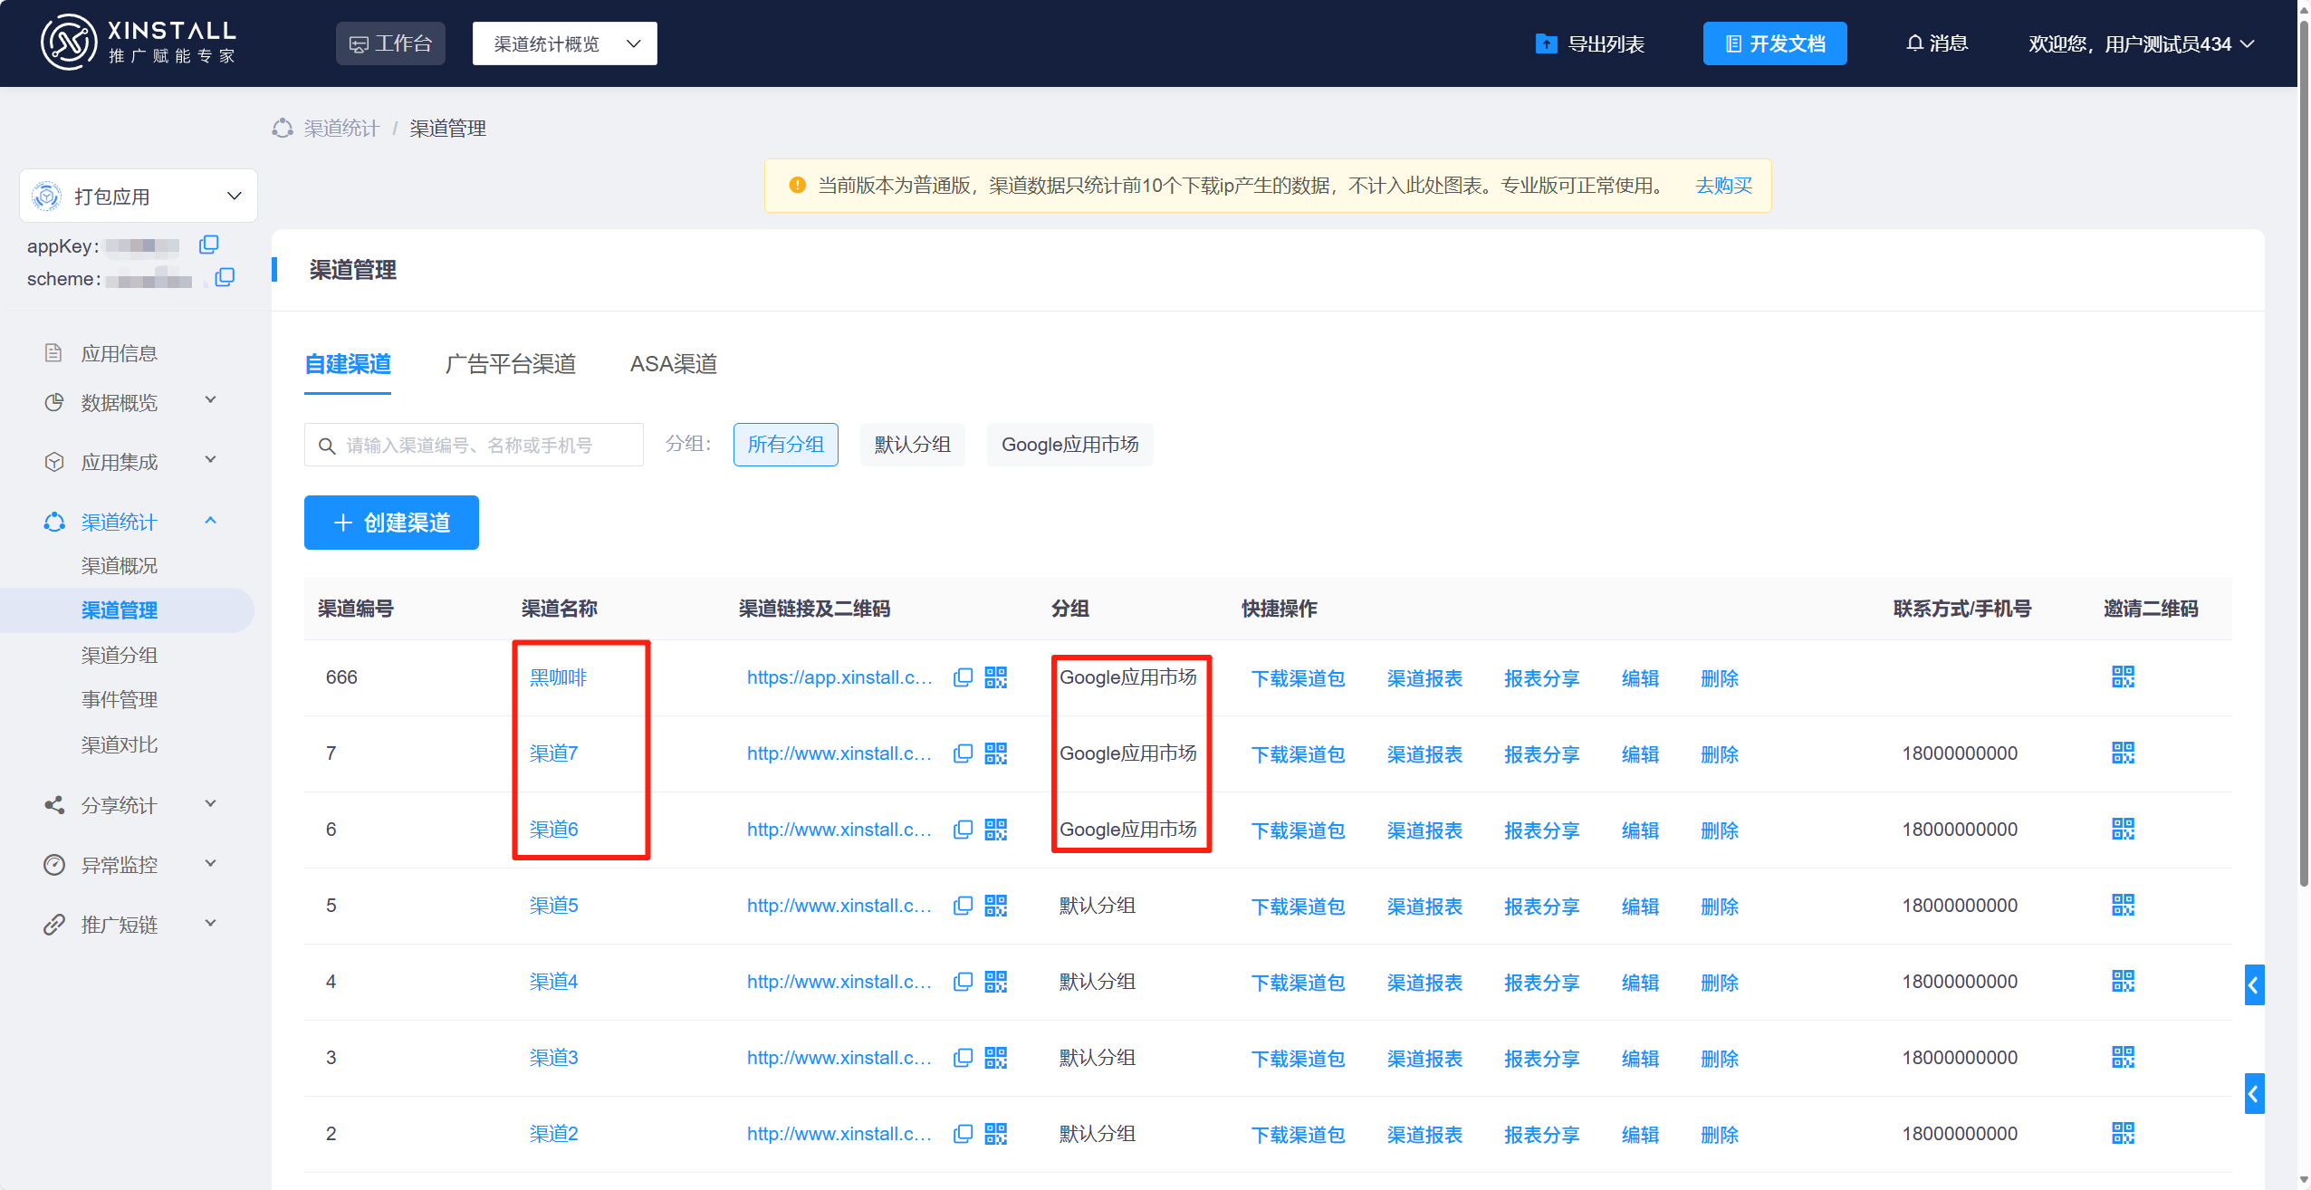Open invite QR code for 渠道5

point(2123,906)
